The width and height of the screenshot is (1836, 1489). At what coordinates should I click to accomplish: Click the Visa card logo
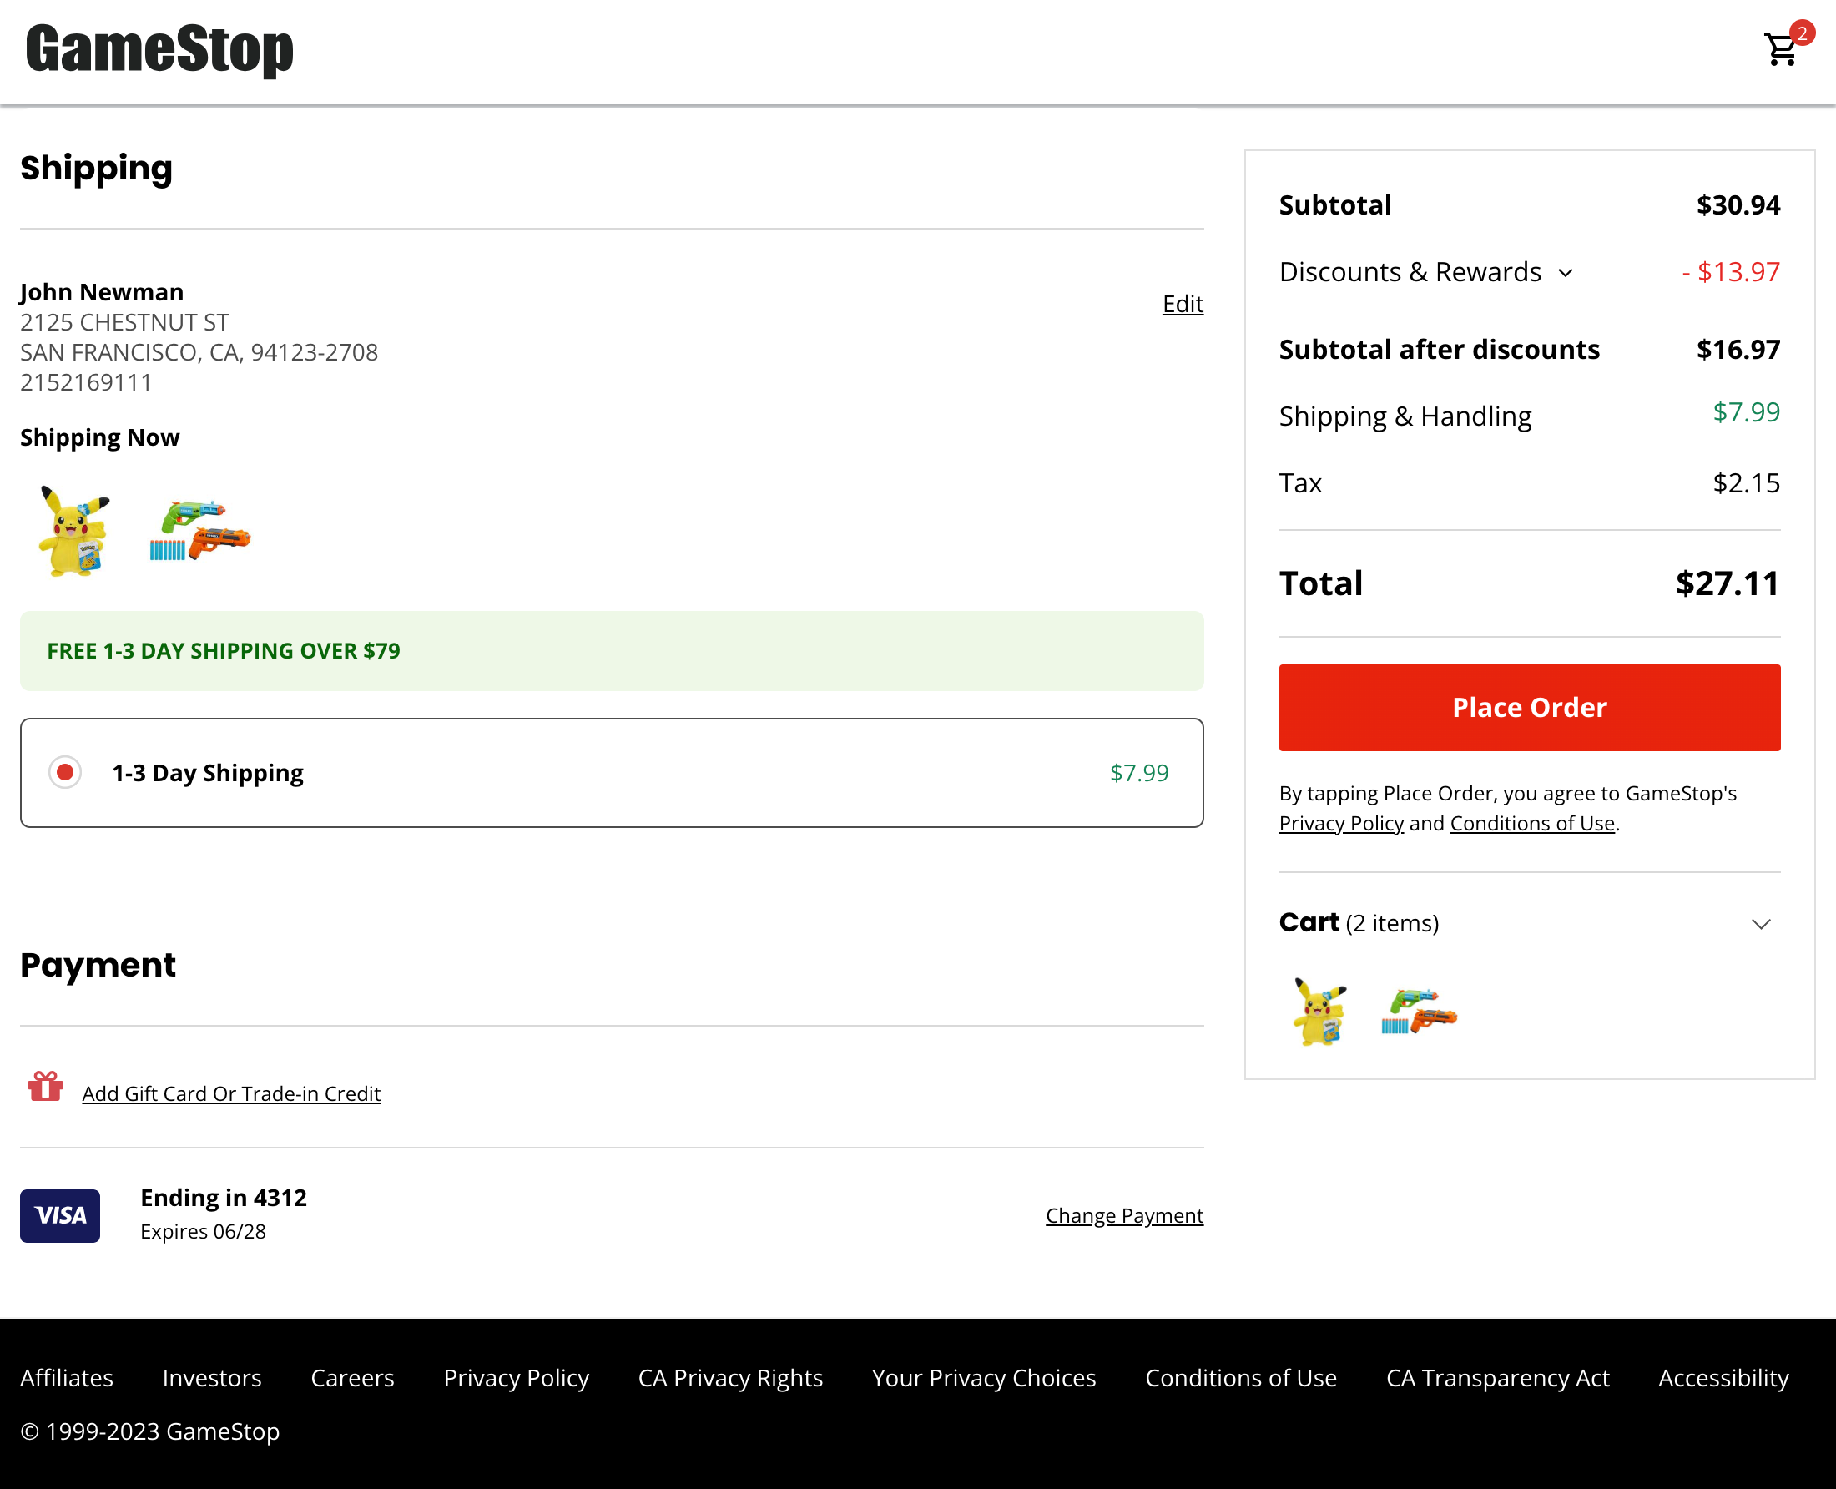60,1215
